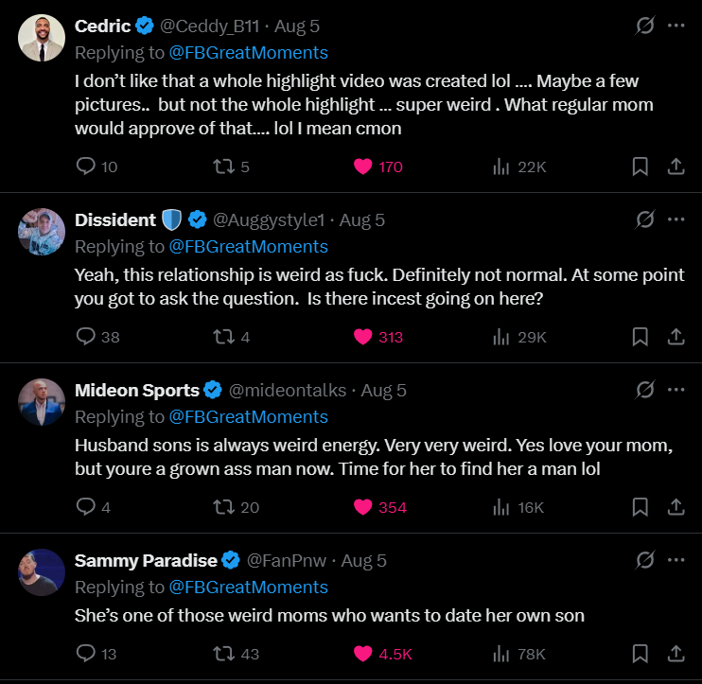The image size is (702, 684).
Task: Like Dissident's tweet with 313 likes
Action: 363,337
